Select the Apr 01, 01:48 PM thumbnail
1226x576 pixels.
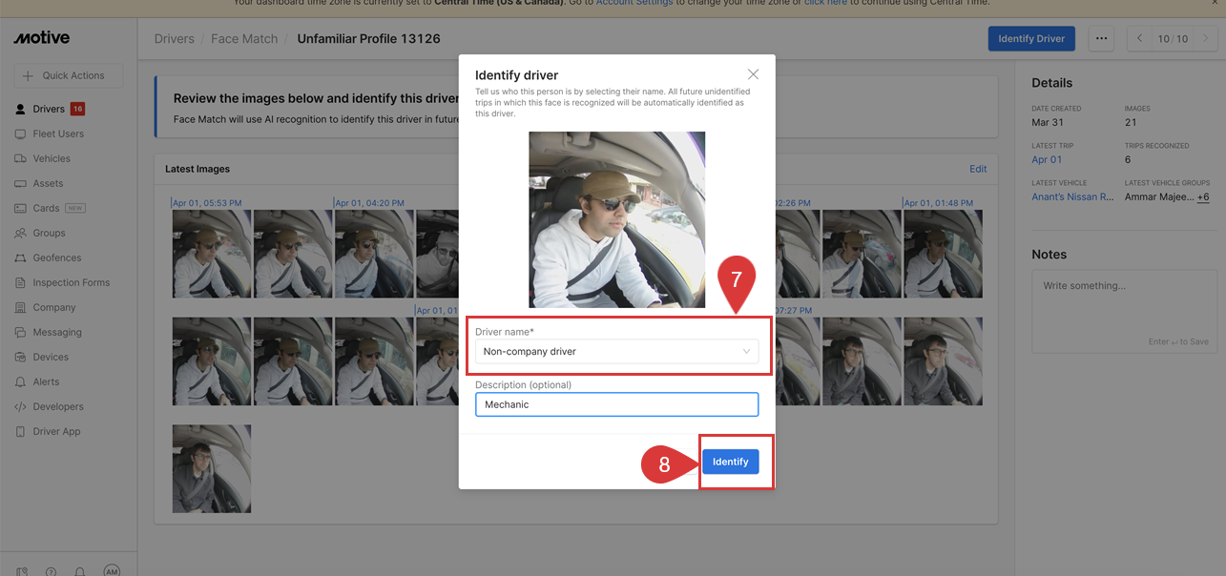point(943,254)
